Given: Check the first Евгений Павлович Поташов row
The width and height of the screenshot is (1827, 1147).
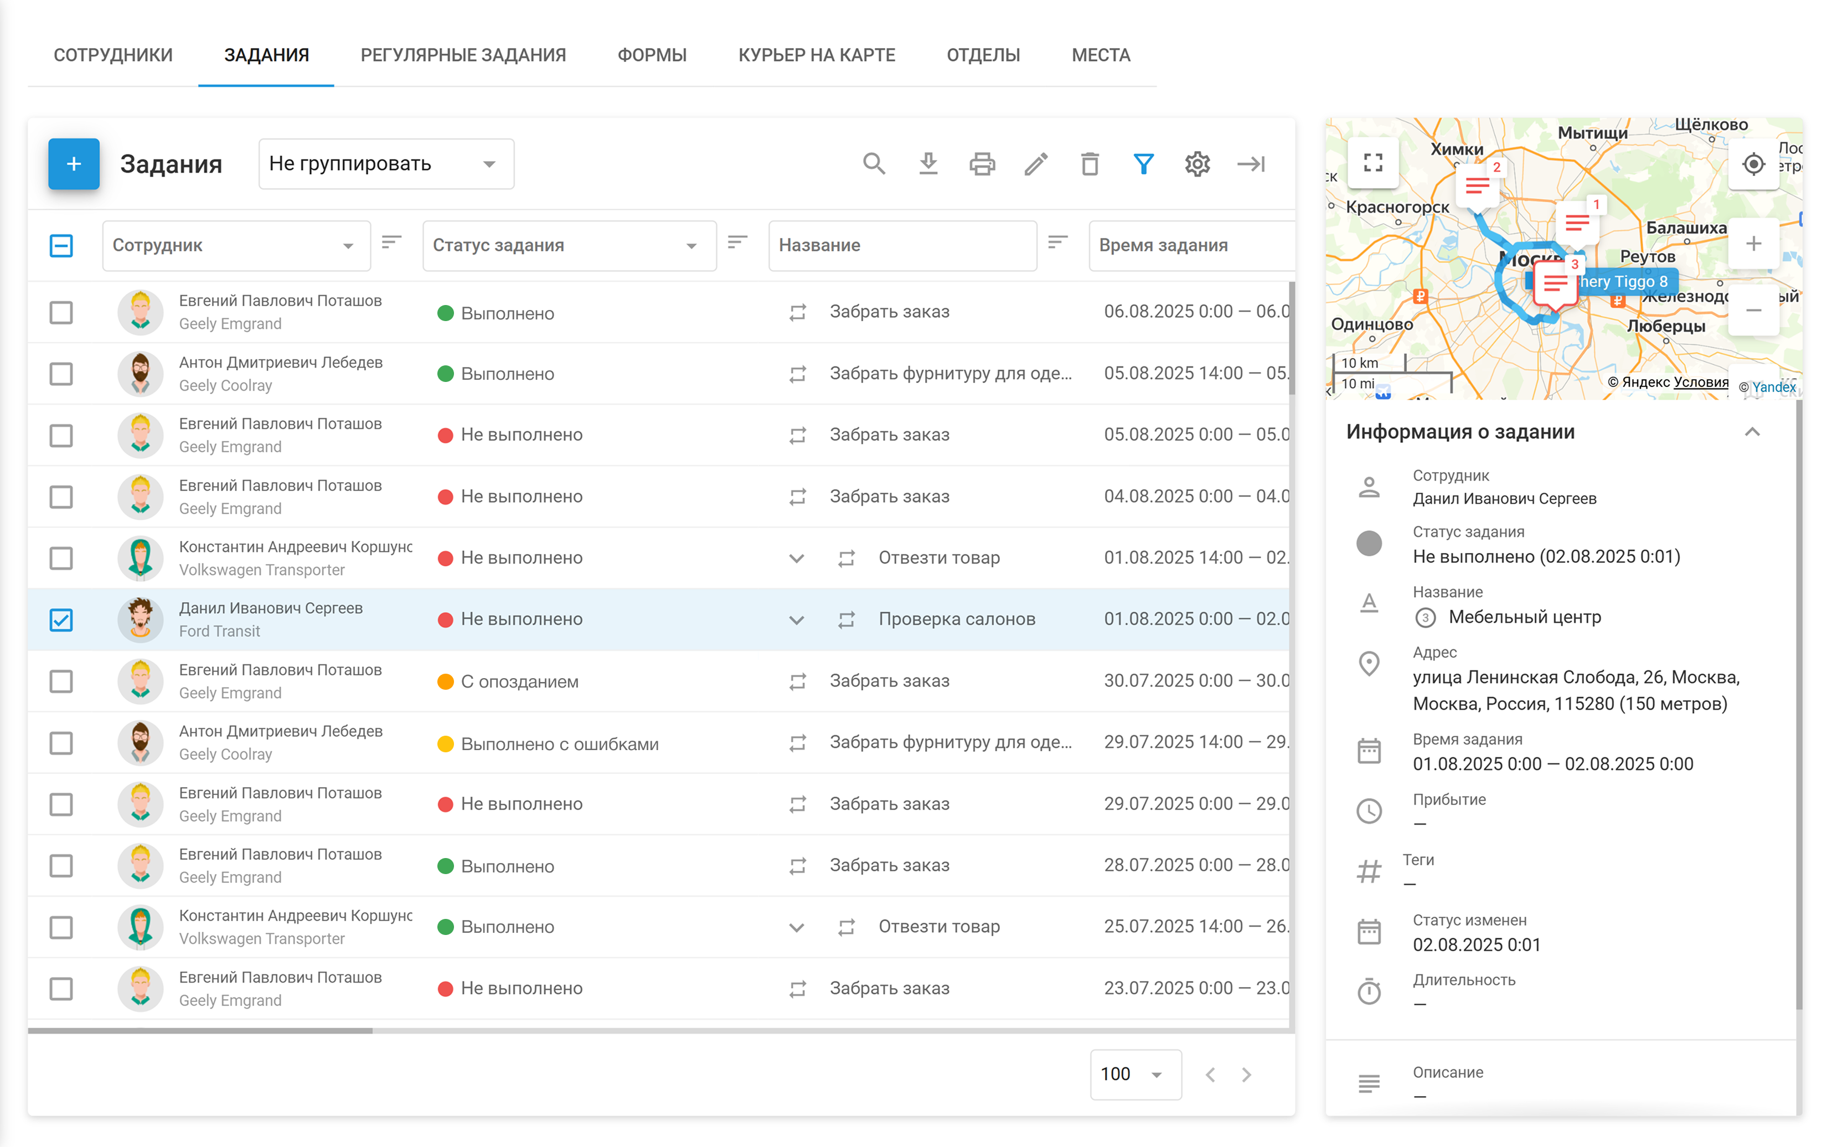Looking at the screenshot, I should (x=61, y=312).
